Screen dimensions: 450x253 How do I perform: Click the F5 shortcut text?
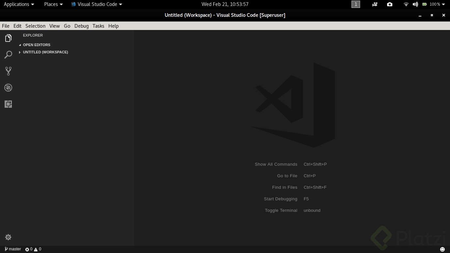[x=306, y=199]
